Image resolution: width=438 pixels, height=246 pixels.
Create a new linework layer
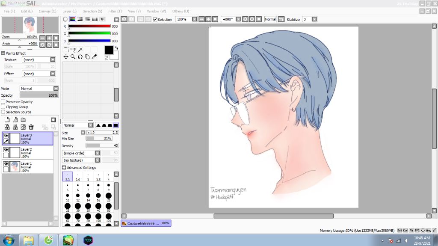pyautogui.click(x=15, y=120)
